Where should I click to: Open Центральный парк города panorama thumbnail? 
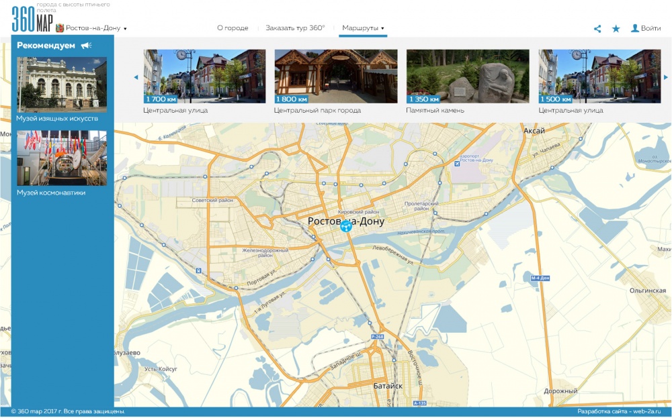coord(335,76)
